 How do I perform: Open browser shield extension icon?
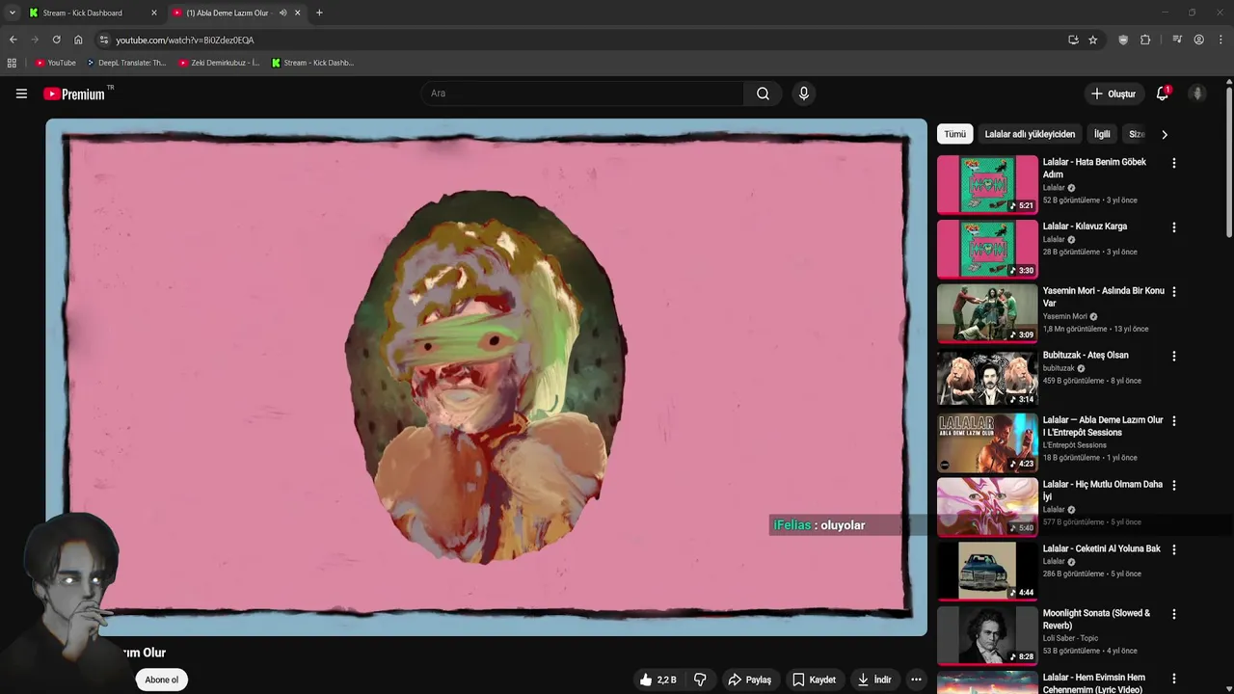pos(1123,40)
